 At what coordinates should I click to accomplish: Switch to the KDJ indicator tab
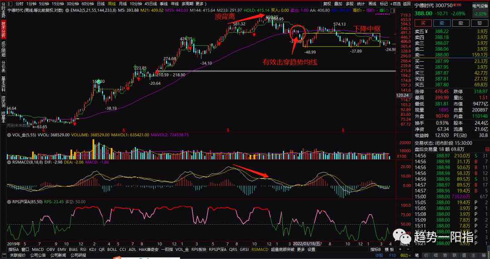(x=93, y=249)
